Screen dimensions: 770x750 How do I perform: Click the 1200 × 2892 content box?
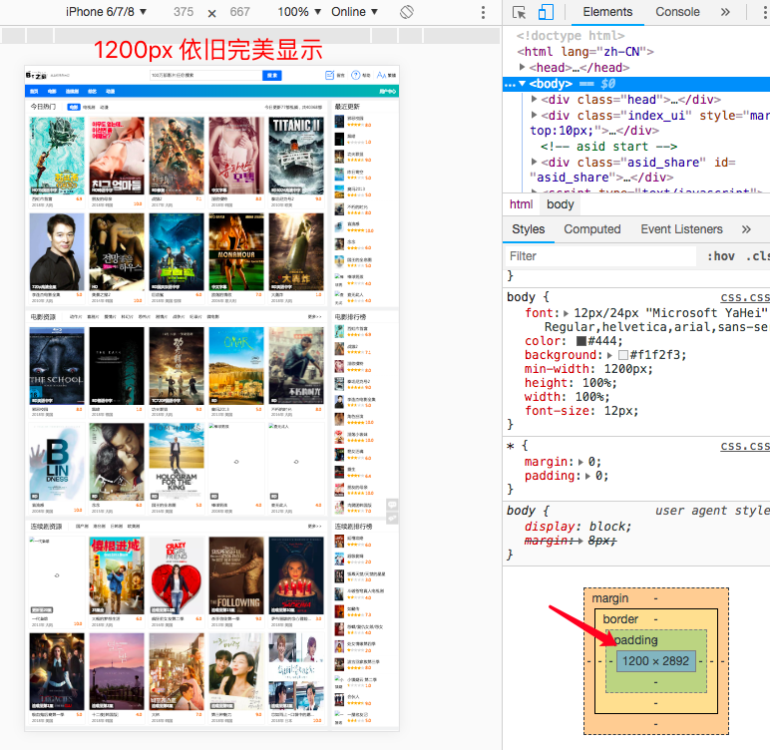click(655, 661)
